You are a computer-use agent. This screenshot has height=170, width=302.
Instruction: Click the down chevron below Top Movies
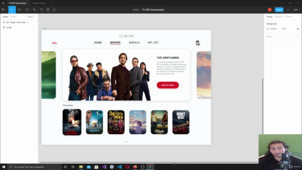[126, 142]
